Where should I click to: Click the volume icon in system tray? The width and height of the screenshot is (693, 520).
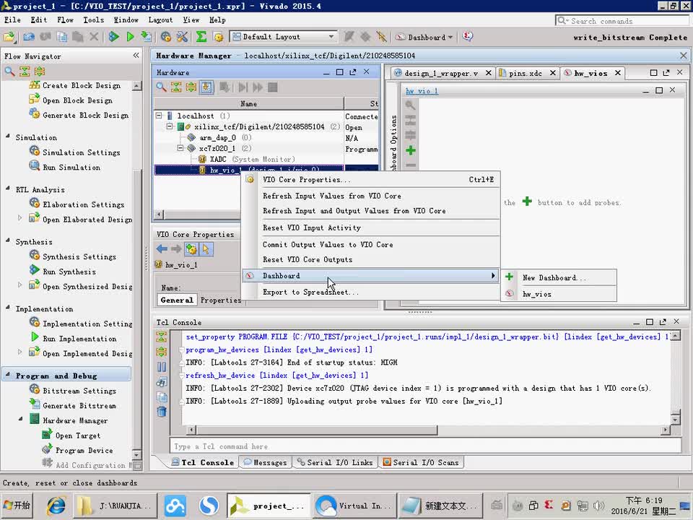pyautogui.click(x=599, y=506)
